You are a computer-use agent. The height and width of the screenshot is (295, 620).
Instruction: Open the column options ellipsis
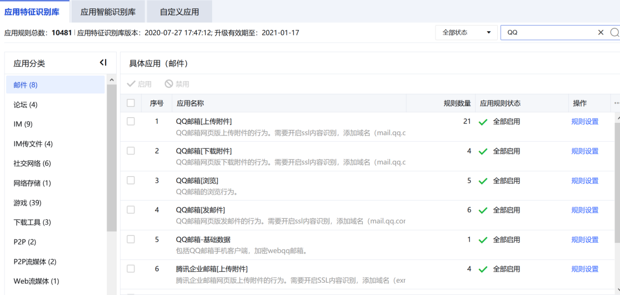point(616,103)
